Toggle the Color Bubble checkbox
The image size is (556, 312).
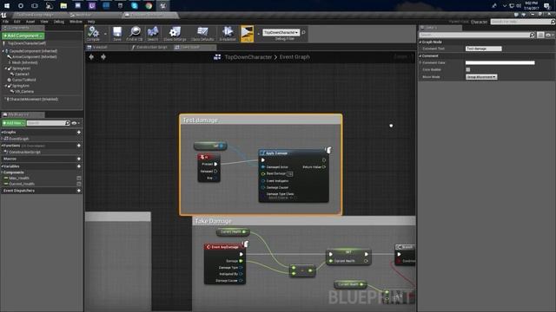pos(467,69)
